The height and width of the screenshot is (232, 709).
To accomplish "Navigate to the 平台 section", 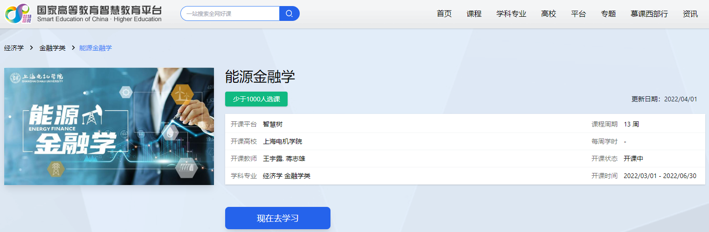I will click(578, 14).
